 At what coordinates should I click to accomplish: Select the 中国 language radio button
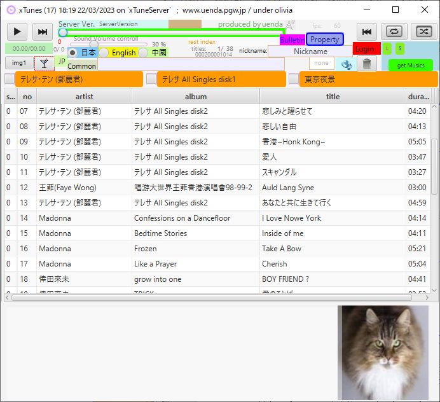tap(144, 53)
